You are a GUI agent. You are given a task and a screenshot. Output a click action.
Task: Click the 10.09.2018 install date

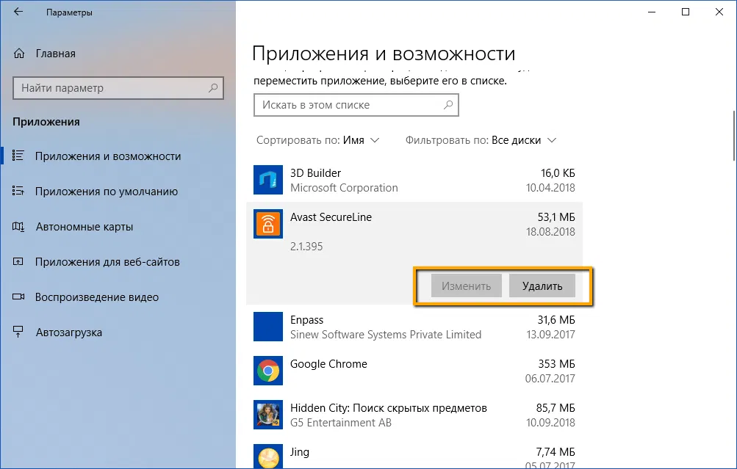[550, 423]
